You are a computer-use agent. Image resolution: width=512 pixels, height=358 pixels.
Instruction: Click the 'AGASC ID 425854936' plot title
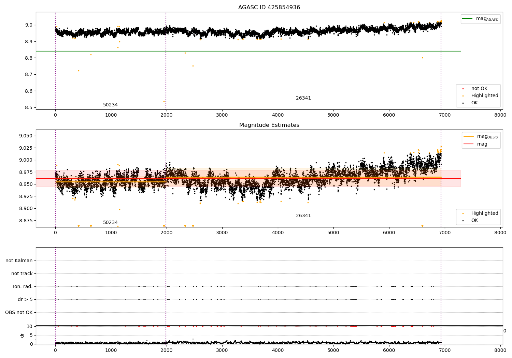[x=269, y=8]
